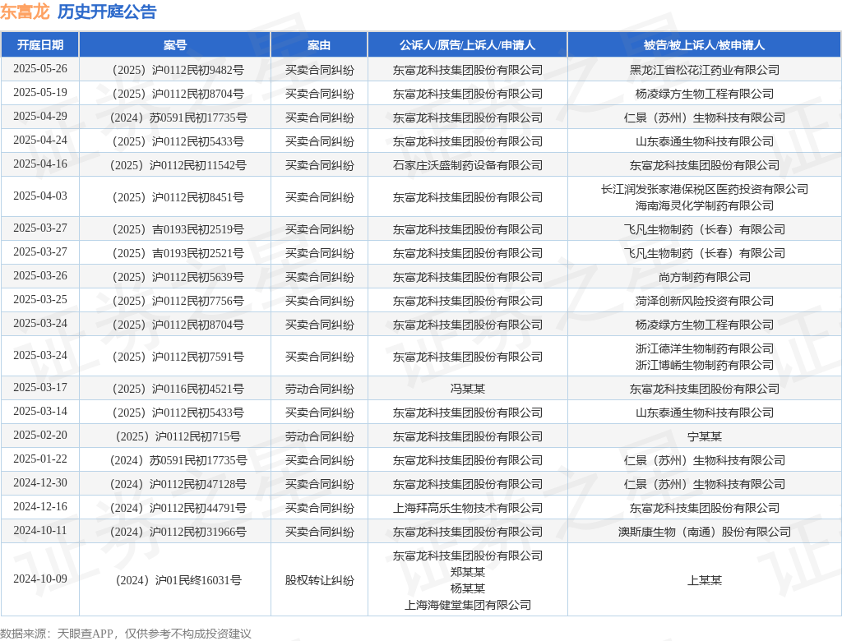
Task: Select the date 2025-04-16
Action: 40,164
